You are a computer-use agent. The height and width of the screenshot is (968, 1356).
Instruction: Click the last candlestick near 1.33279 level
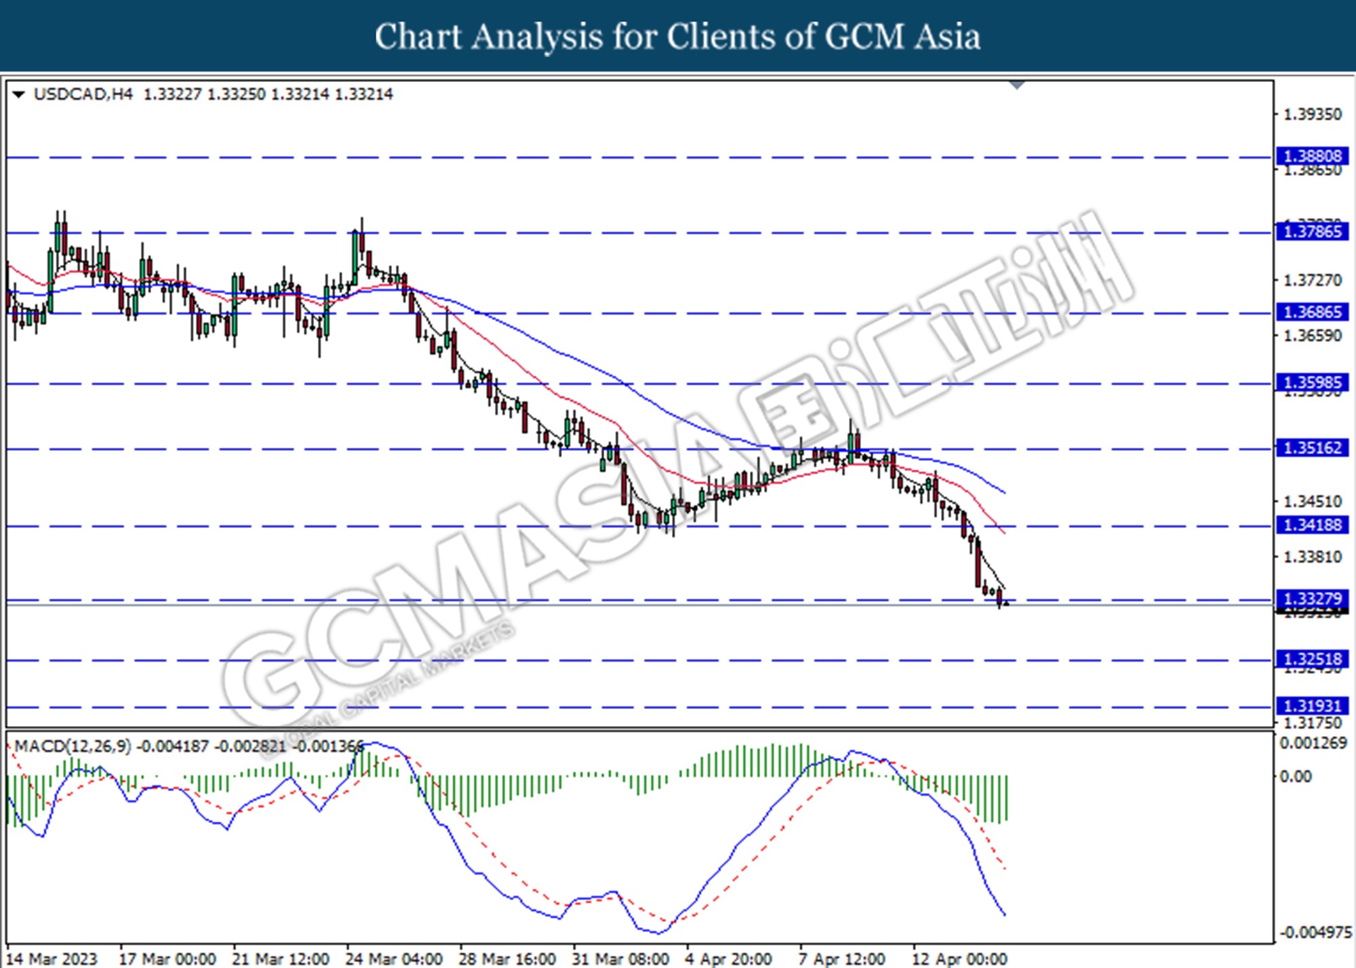(x=999, y=597)
